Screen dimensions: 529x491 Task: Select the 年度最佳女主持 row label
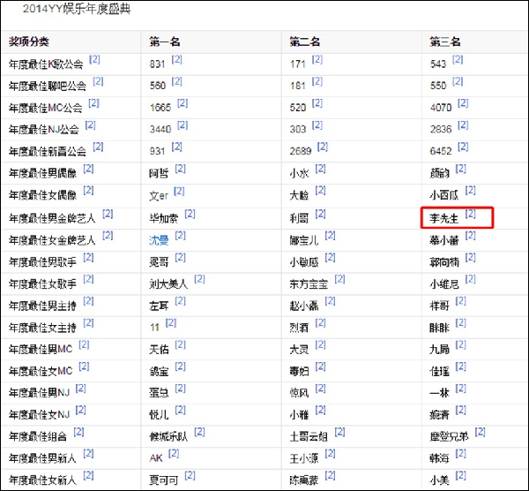pos(42,328)
